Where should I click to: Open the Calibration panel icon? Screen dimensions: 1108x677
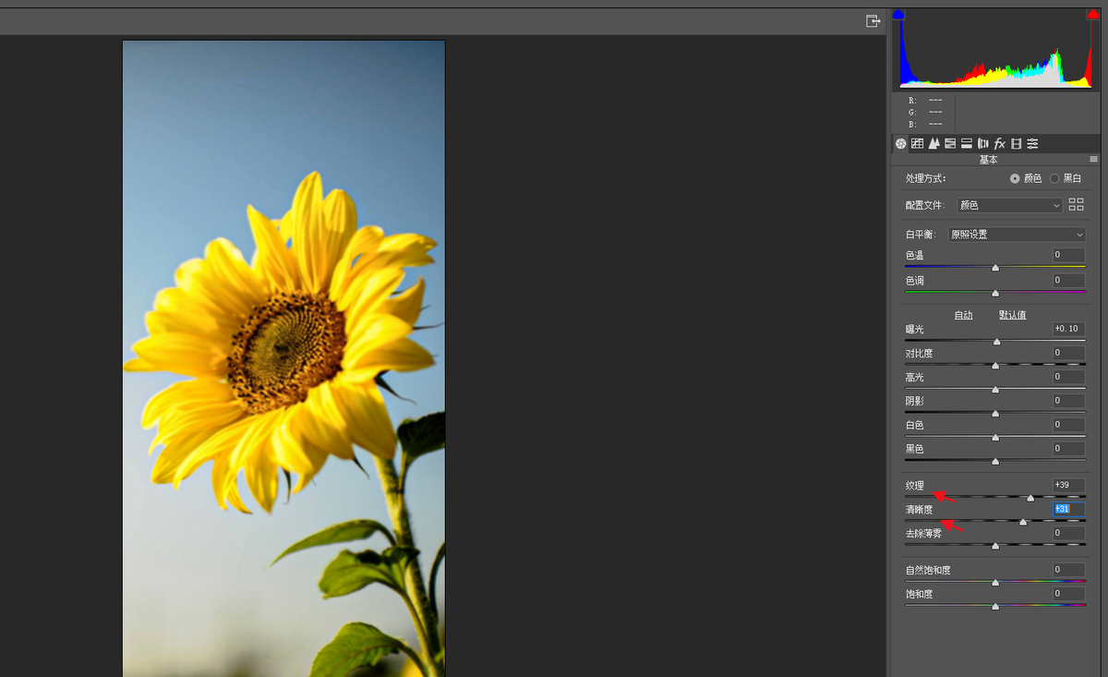(x=1016, y=143)
